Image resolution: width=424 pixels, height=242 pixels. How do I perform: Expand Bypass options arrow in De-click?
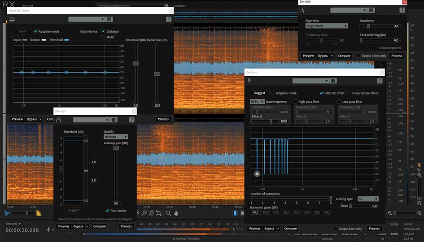(332, 56)
